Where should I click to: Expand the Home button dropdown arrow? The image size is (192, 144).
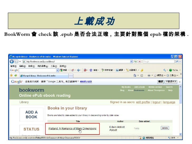[x=138, y=75]
